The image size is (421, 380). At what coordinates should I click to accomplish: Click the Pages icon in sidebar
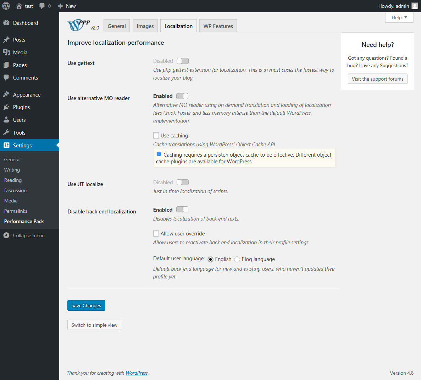[6, 65]
